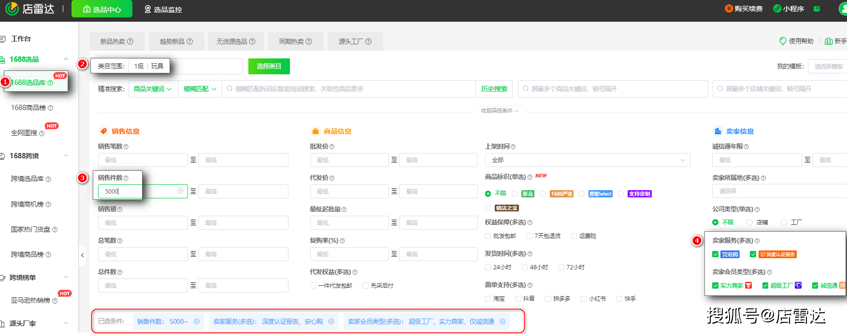Select the 新品 product tag radio
Screen dimensions: 847x334
pyautogui.click(x=515, y=194)
